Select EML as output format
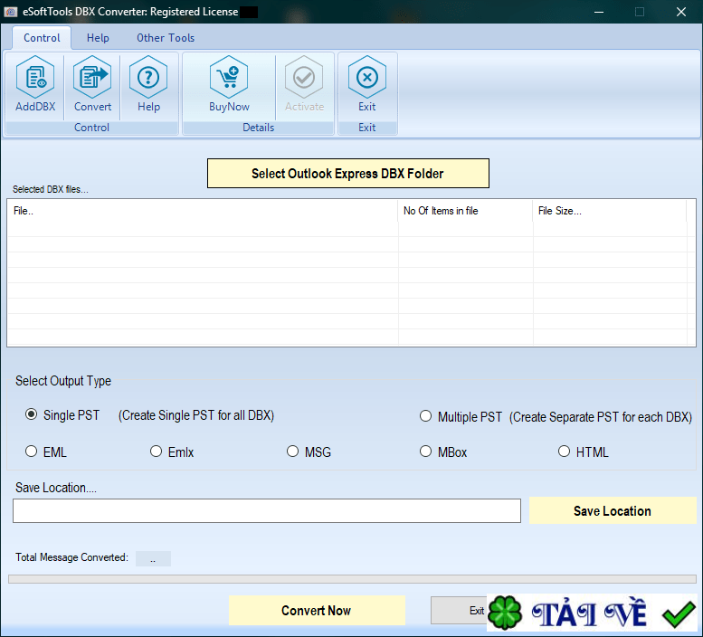Viewport: 703px width, 637px height. 32,452
